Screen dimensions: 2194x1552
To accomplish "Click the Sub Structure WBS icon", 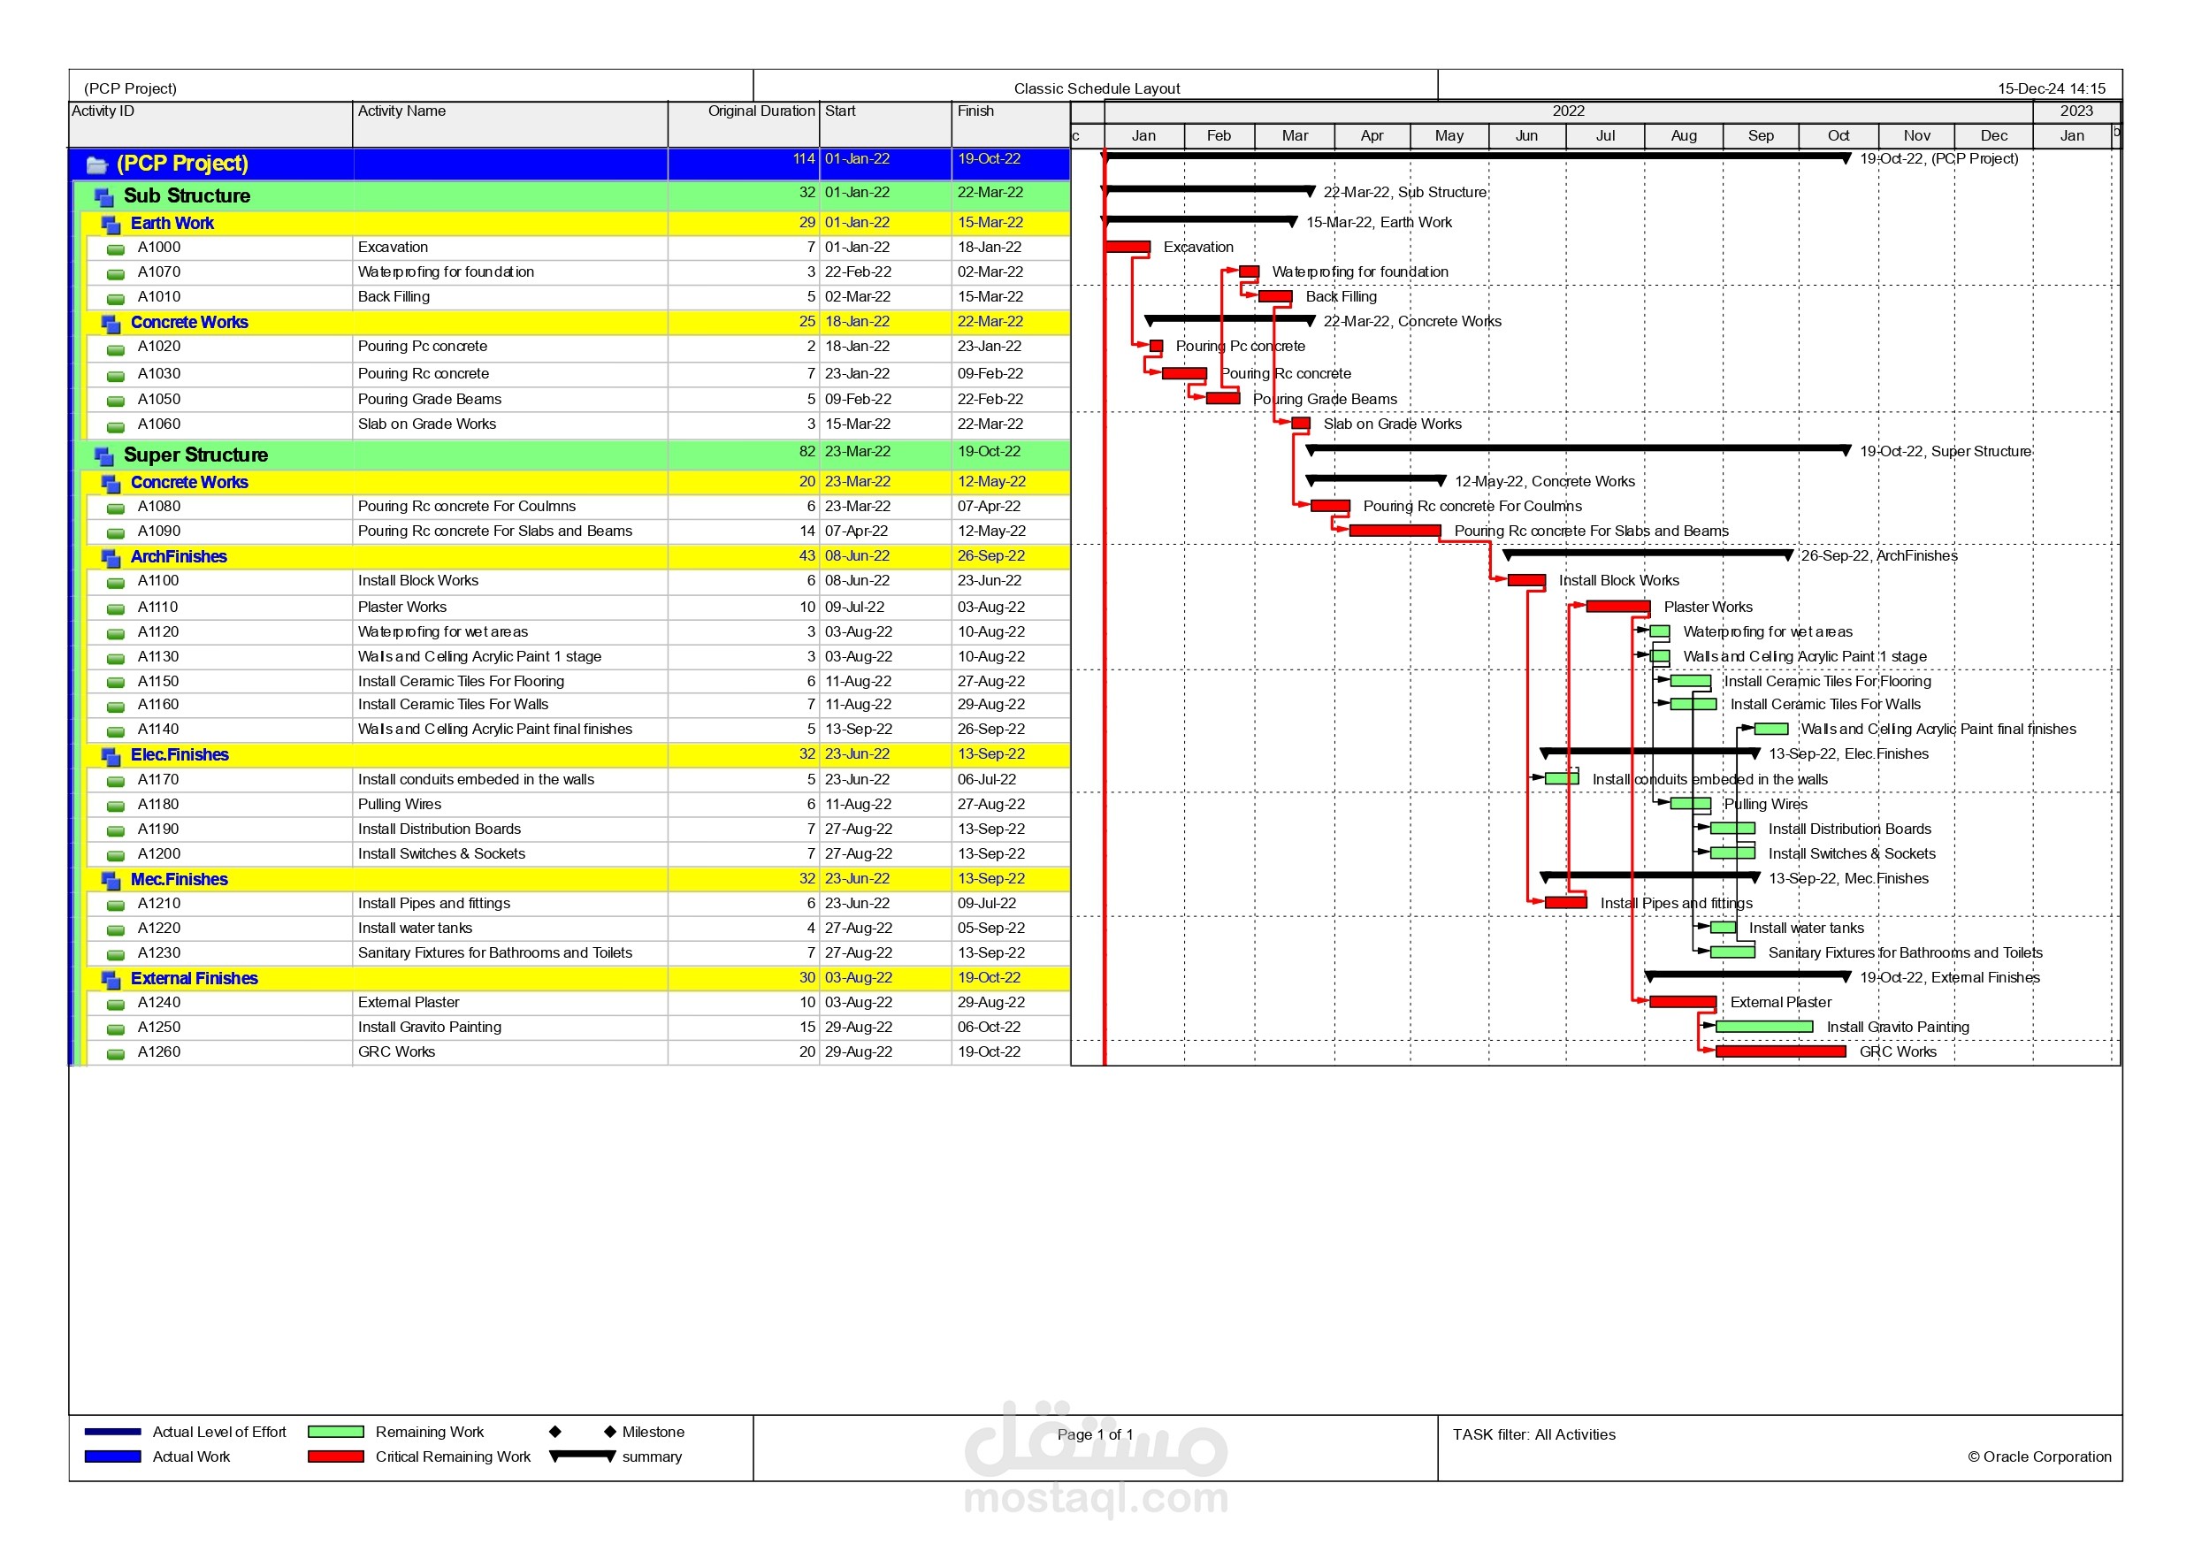I will click(103, 198).
